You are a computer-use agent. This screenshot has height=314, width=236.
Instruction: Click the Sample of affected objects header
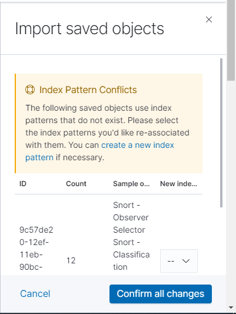(x=131, y=184)
